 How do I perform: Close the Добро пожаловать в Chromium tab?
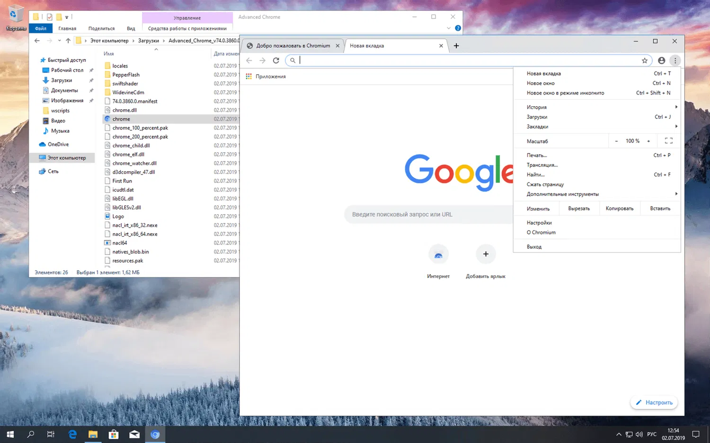point(337,46)
